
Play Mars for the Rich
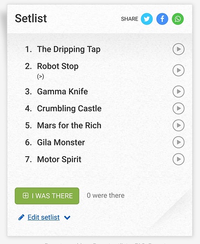[179, 125]
